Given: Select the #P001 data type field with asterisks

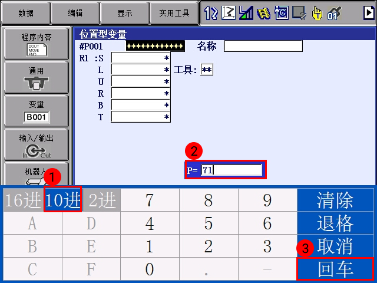Looking at the screenshot, I should [x=155, y=46].
